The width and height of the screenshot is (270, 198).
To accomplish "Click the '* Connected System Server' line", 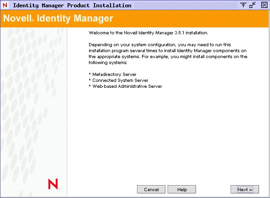I will coord(118,80).
